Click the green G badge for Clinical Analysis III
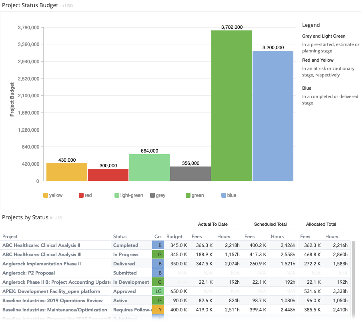Image resolution: width=361 pixels, height=321 pixels. click(x=158, y=255)
